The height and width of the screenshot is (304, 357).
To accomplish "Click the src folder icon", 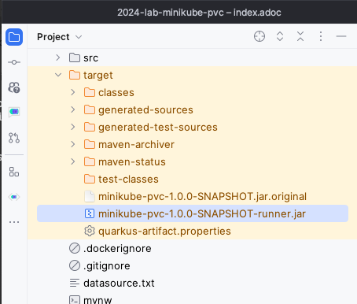I will point(75,57).
